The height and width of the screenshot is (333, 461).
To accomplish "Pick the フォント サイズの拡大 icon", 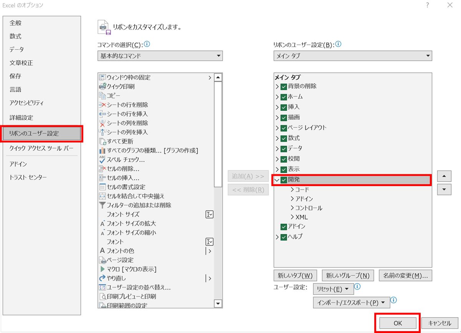I will click(102, 223).
